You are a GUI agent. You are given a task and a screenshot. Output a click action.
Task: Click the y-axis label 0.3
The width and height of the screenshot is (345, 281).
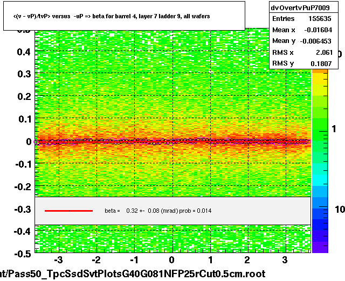point(24,74)
